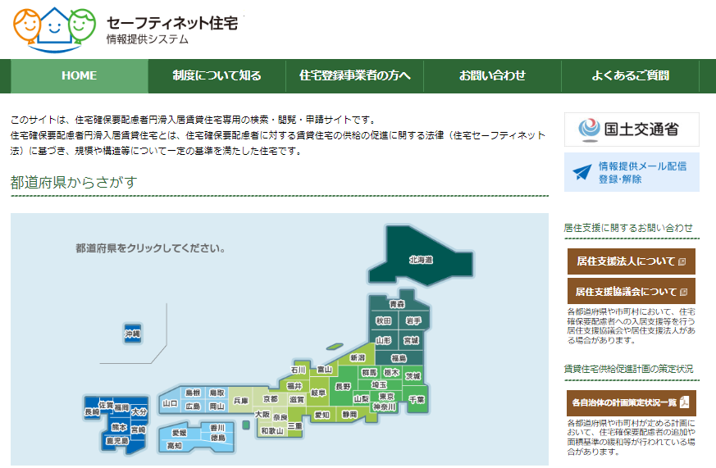Open お問い合わせ navigation item

point(492,76)
